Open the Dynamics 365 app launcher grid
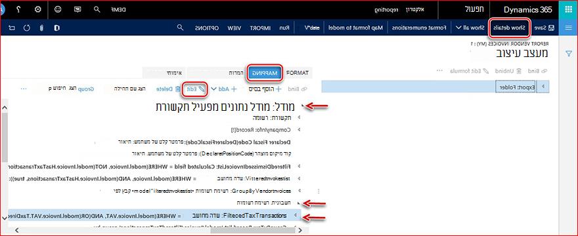578x236 pixels. [x=568, y=10]
